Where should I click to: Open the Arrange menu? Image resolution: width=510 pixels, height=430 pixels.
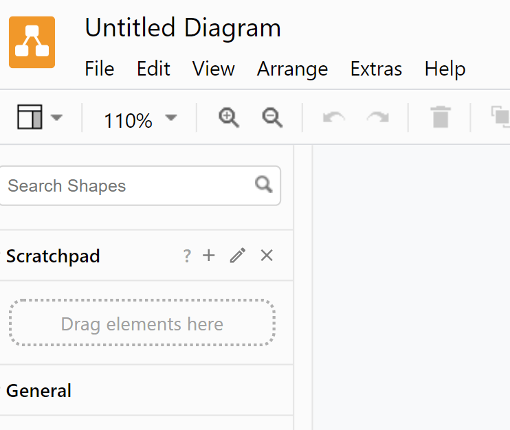[292, 69]
